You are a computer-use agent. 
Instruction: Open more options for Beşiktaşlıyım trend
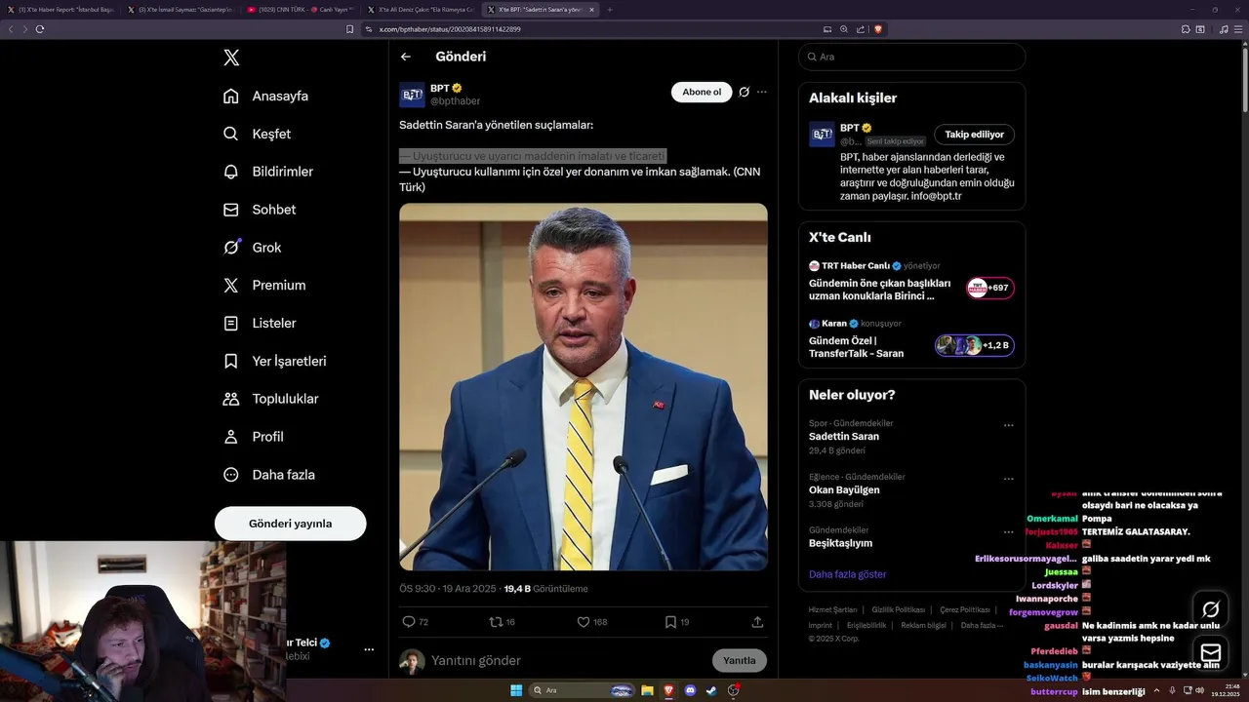coord(1008,532)
